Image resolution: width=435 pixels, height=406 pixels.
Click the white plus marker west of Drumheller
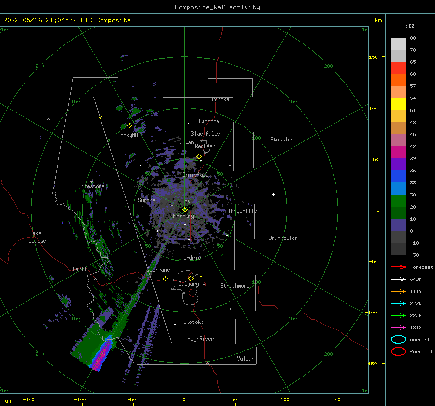pos(273,194)
